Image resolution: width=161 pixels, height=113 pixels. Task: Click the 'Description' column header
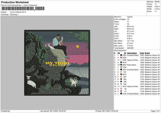click(x=132, y=53)
